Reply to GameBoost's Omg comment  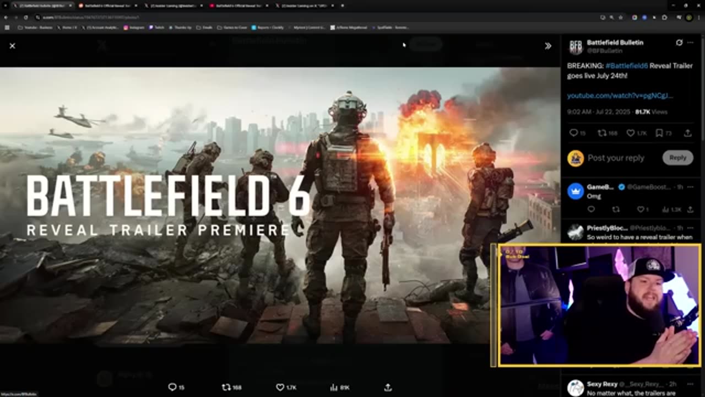coord(591,210)
